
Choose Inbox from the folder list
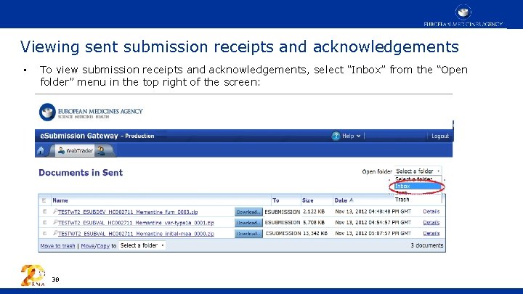tap(418, 187)
